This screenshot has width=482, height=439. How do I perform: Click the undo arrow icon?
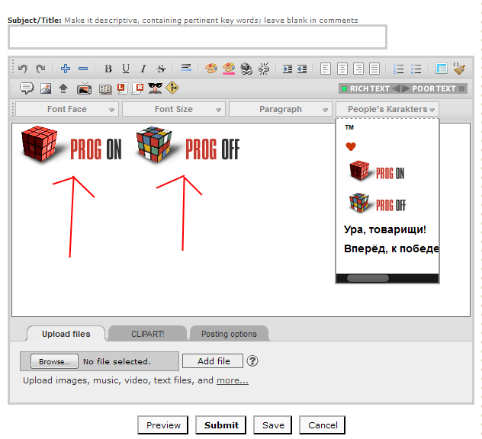point(23,69)
